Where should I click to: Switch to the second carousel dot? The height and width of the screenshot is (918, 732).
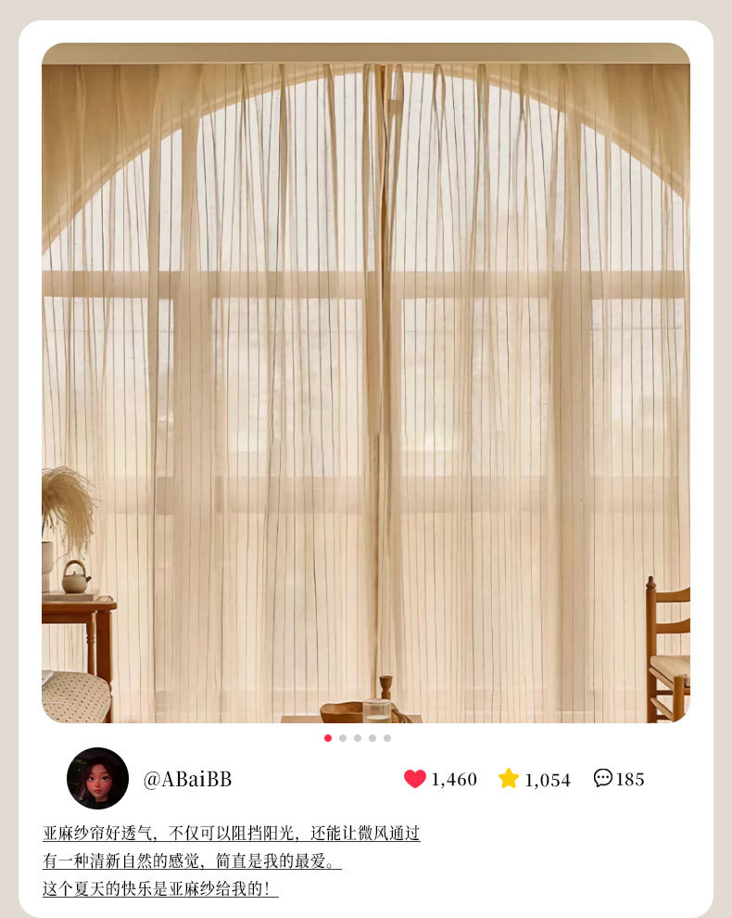tap(343, 738)
